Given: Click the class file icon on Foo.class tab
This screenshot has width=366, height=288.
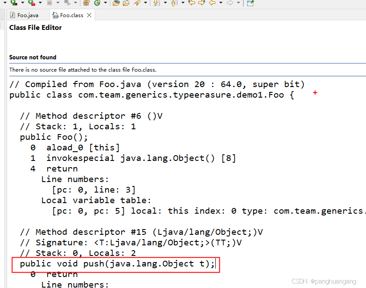Looking at the screenshot, I should pyautogui.click(x=55, y=15).
